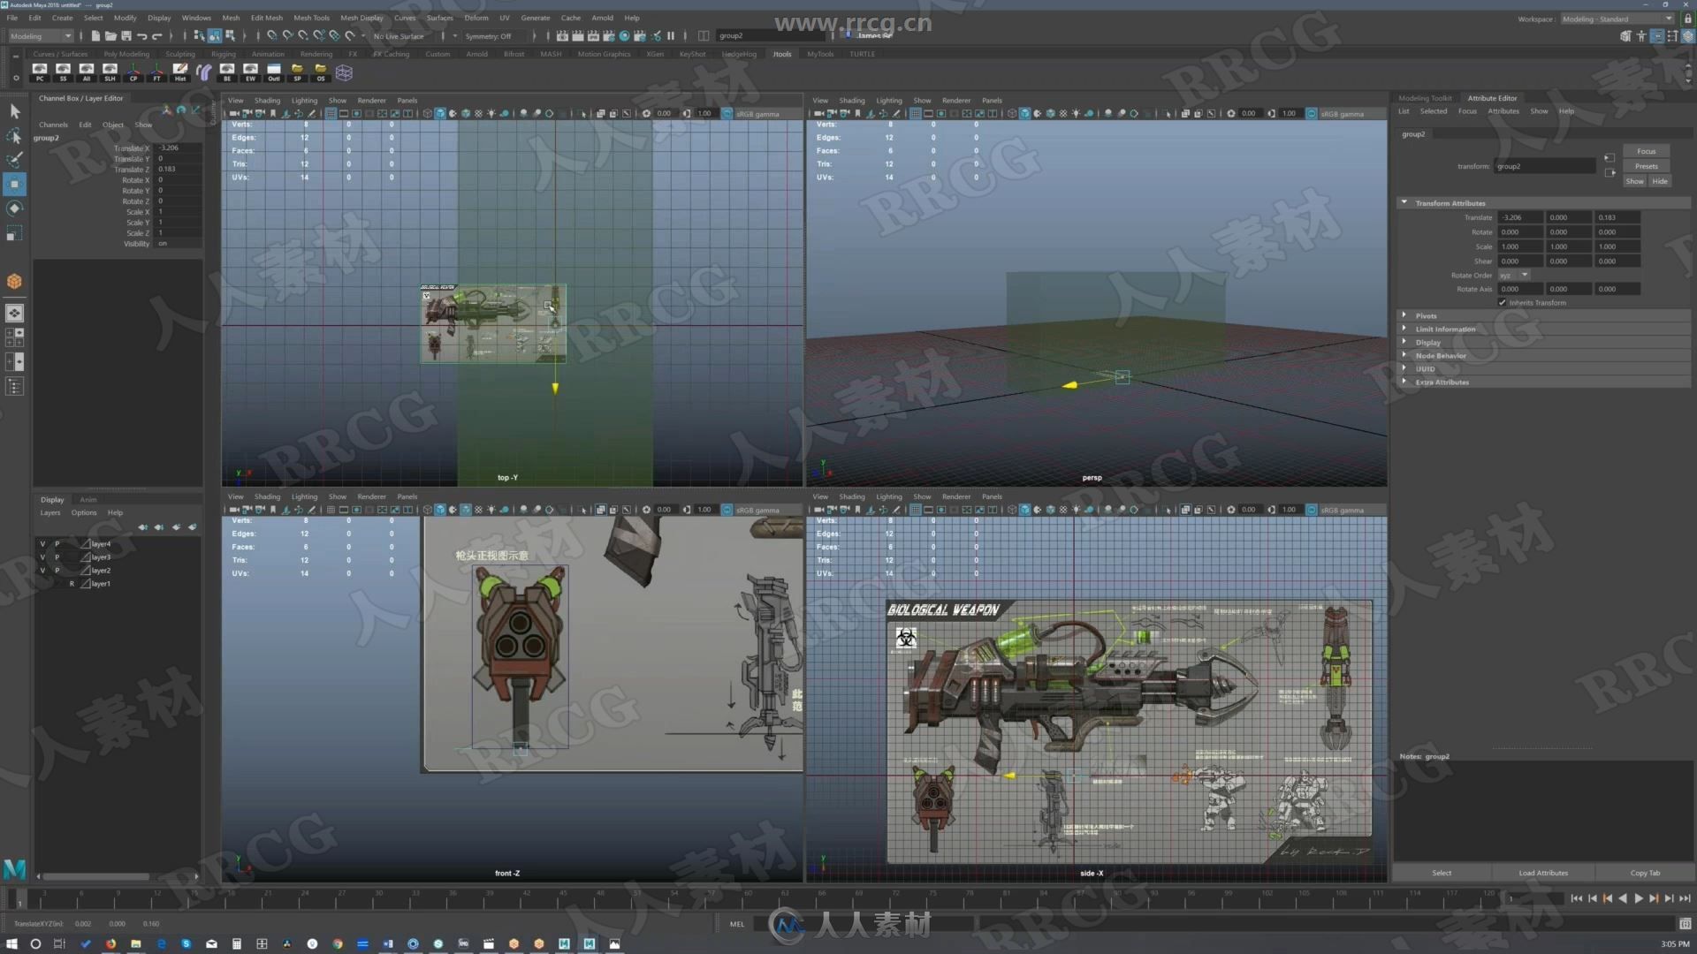Viewport: 1697px width, 954px height.
Task: Switch to the Poly Modeling shelf tab
Action: coord(126,54)
